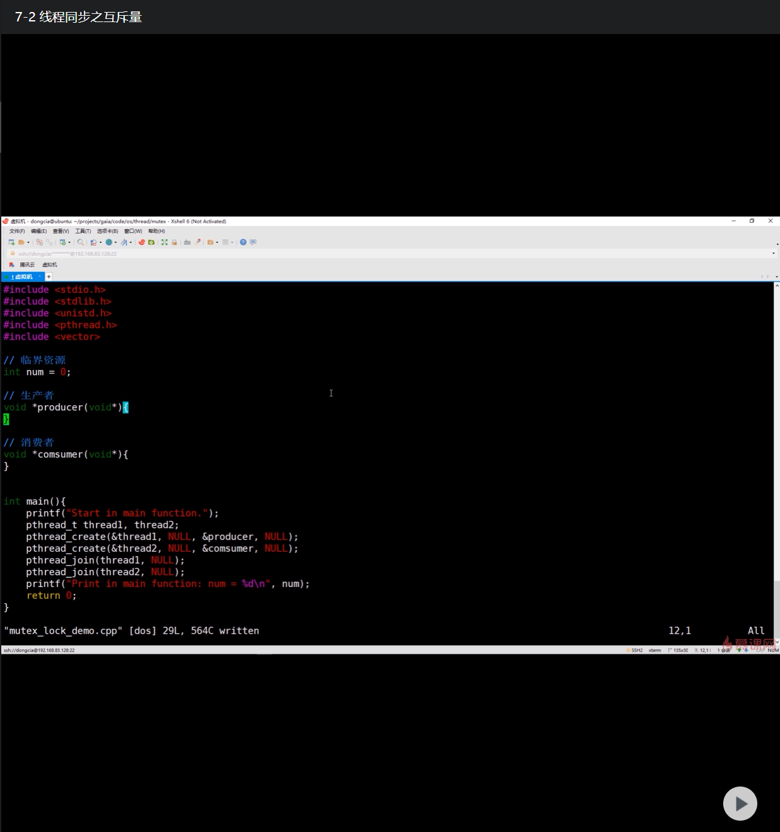Click the Disconnect toolbar icon

click(39, 242)
